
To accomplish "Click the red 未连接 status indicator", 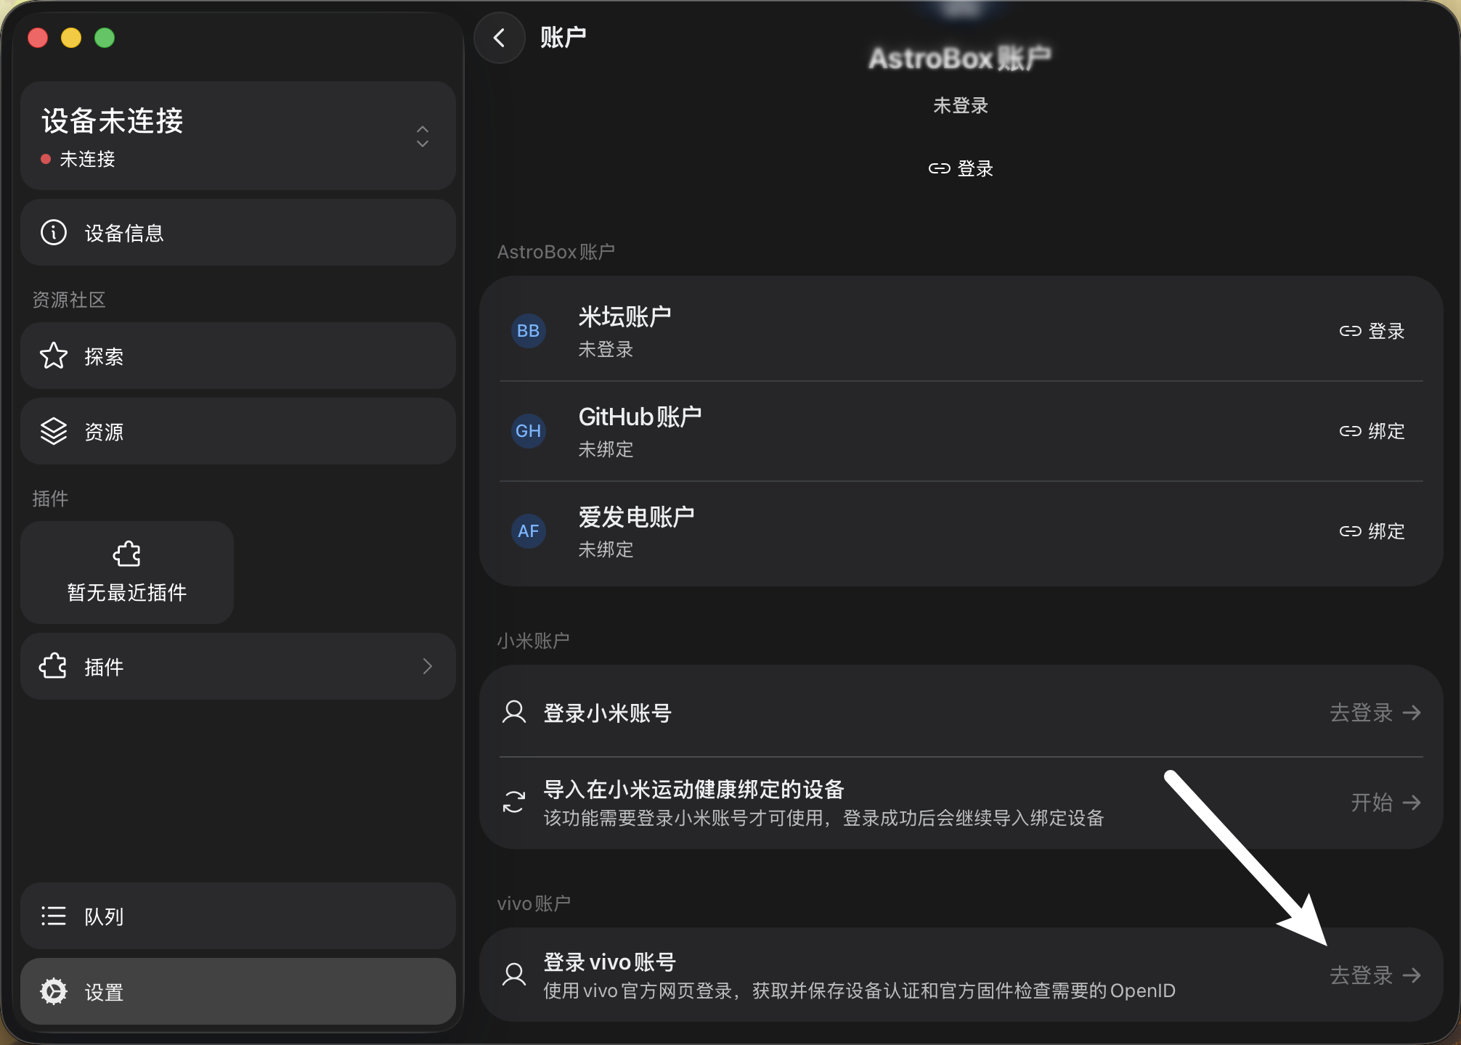I will click(x=46, y=159).
